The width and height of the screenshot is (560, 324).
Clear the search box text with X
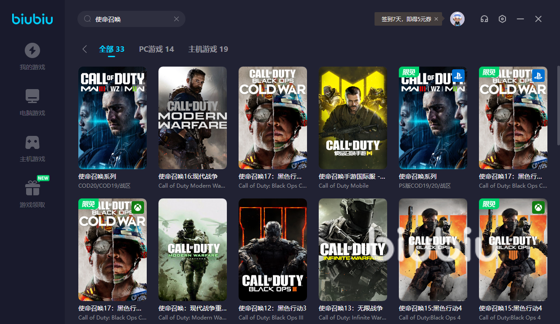pos(176,19)
